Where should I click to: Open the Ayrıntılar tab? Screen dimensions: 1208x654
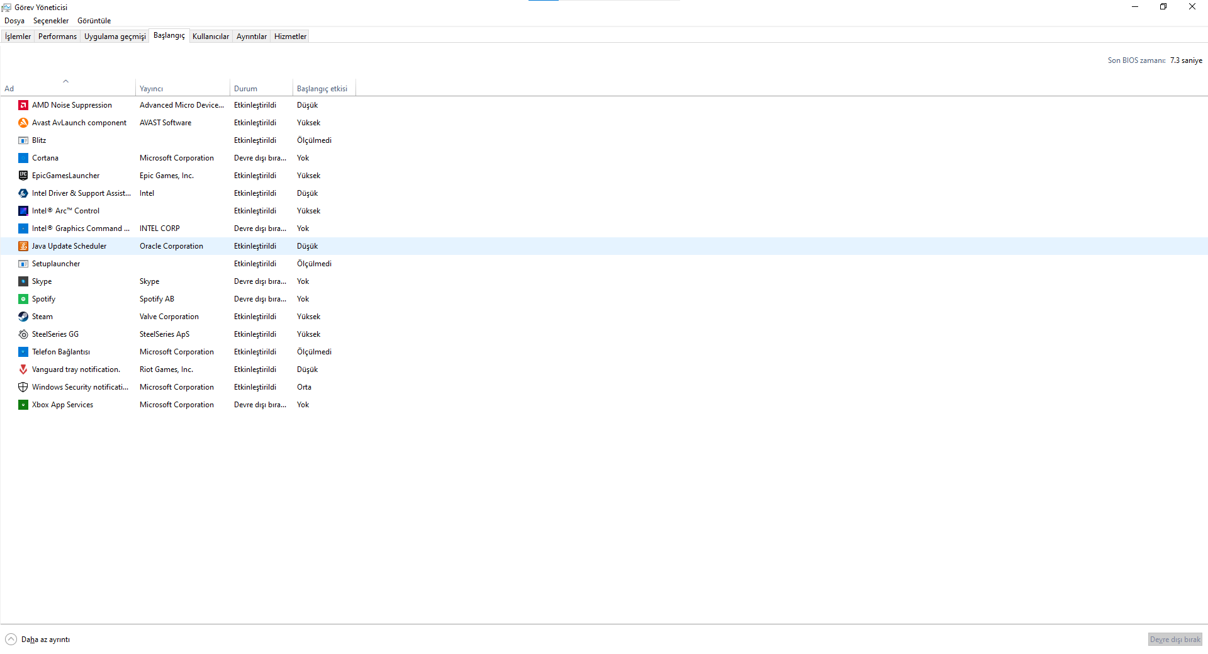[x=252, y=37]
